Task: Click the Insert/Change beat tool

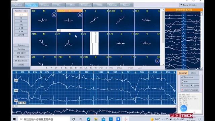Action: 190,90
